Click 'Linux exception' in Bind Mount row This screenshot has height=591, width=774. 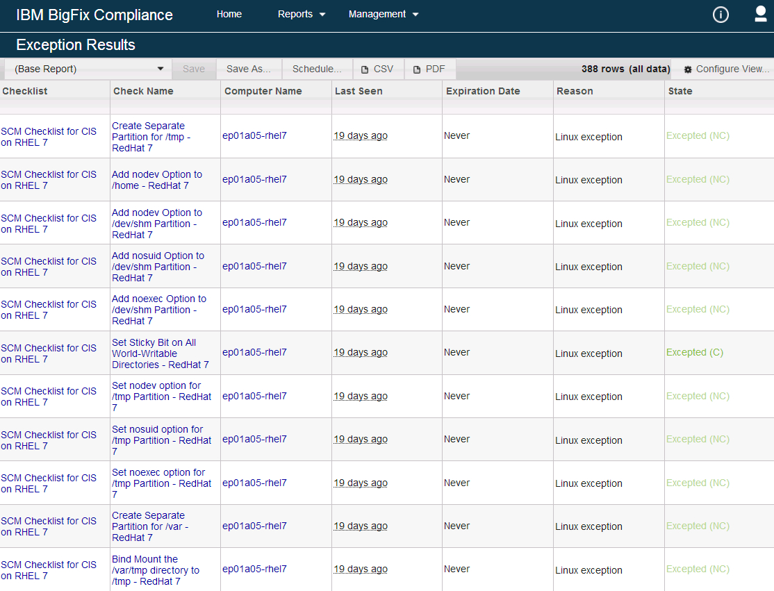(588, 569)
